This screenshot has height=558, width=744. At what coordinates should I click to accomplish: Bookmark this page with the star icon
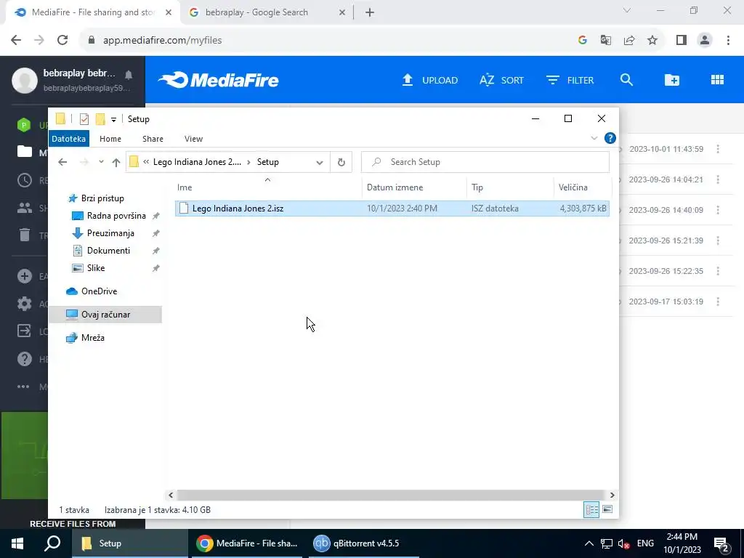[x=652, y=41]
